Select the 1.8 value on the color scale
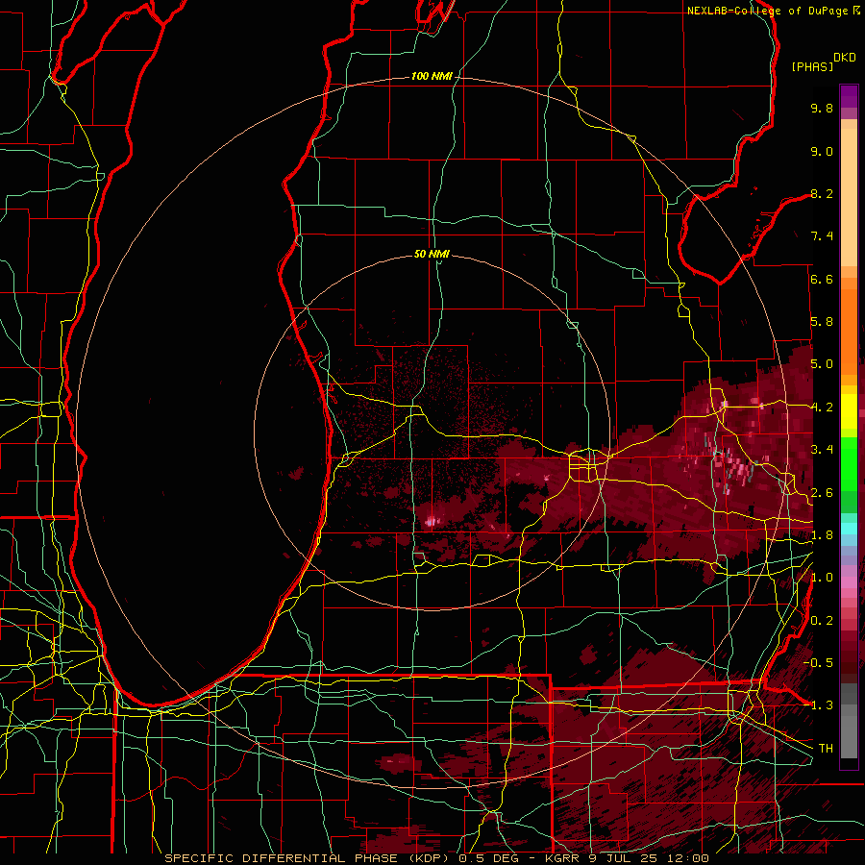This screenshot has height=865, width=865. tap(822, 535)
